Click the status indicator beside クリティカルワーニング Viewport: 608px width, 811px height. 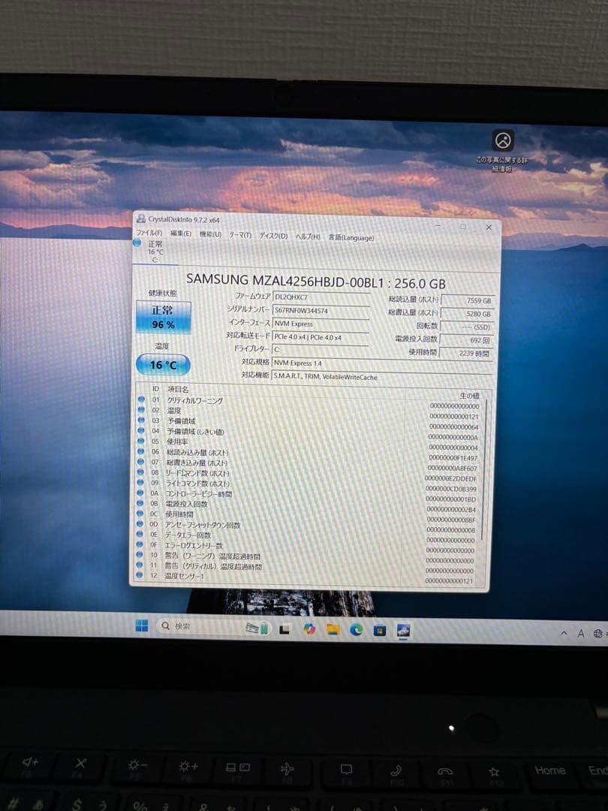140,401
